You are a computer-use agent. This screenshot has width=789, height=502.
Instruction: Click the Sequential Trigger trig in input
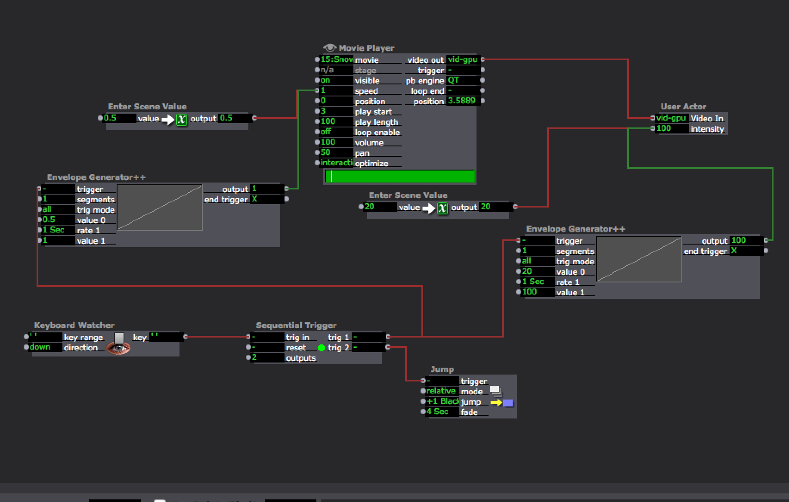pyautogui.click(x=267, y=337)
